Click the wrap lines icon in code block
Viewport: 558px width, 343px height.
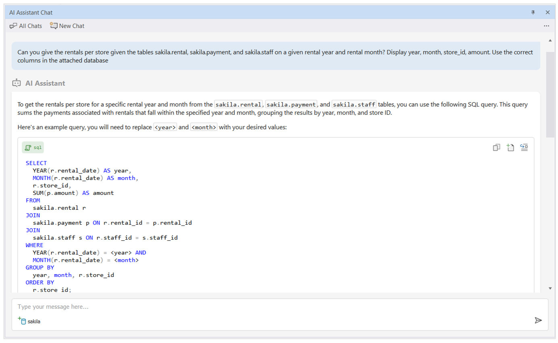524,147
